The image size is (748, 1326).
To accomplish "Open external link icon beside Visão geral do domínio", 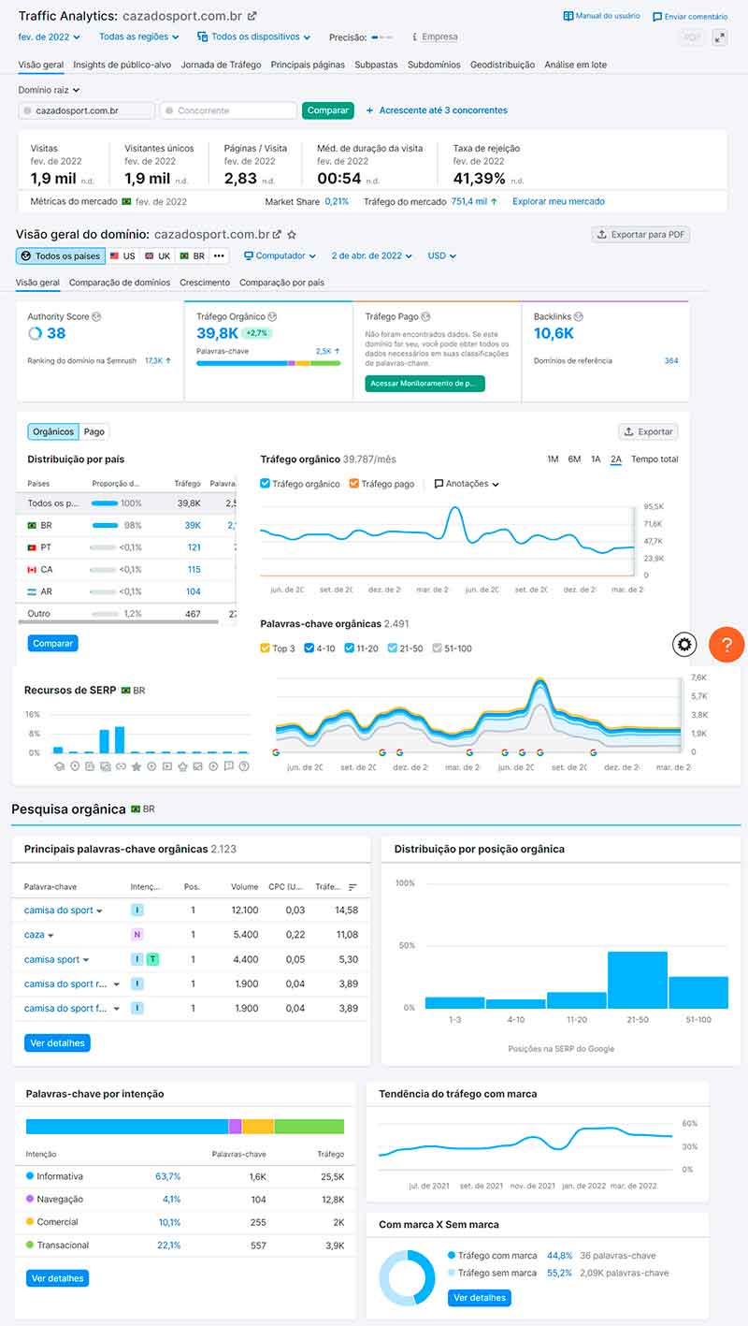I will pyautogui.click(x=277, y=235).
